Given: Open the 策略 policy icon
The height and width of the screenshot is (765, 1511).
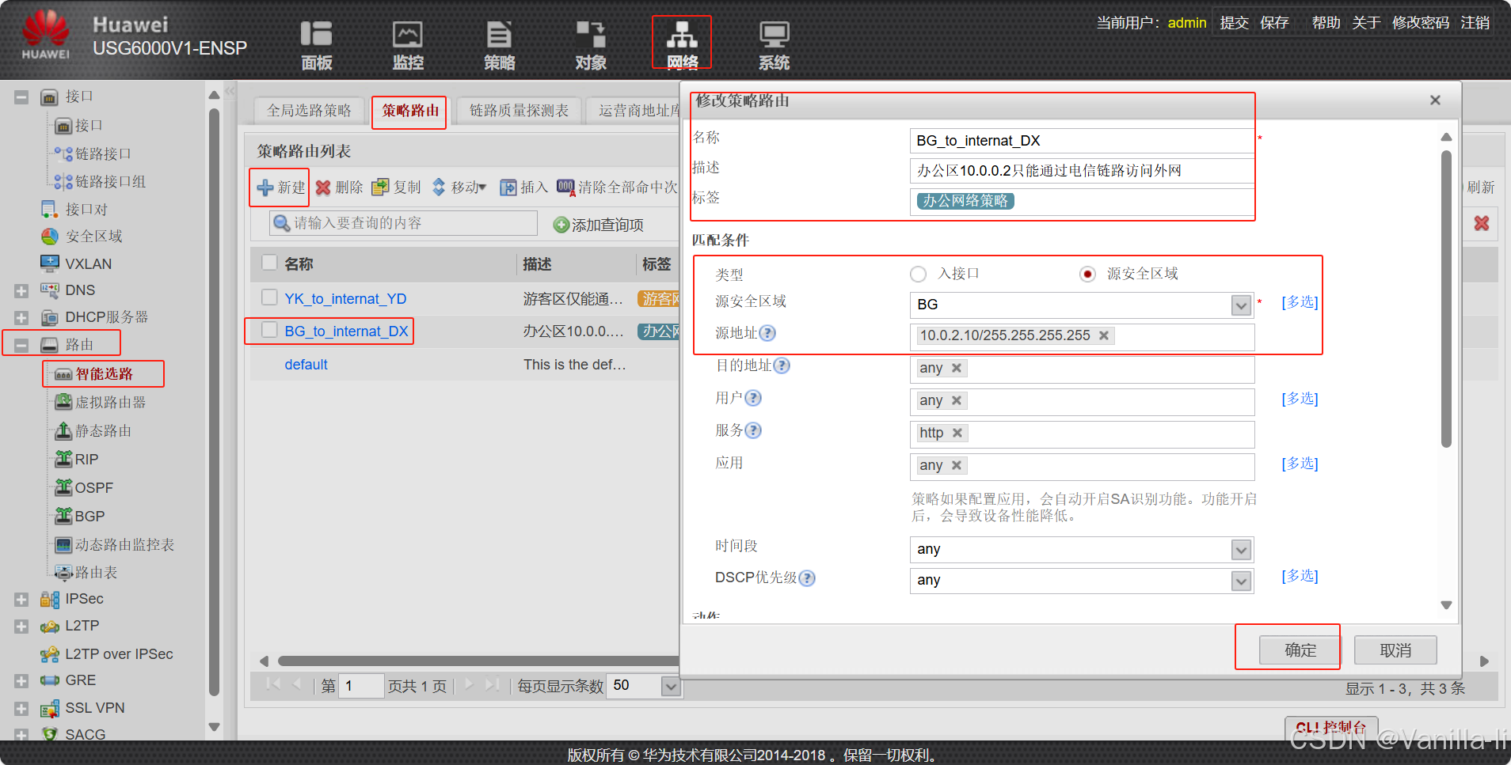Looking at the screenshot, I should 499,35.
